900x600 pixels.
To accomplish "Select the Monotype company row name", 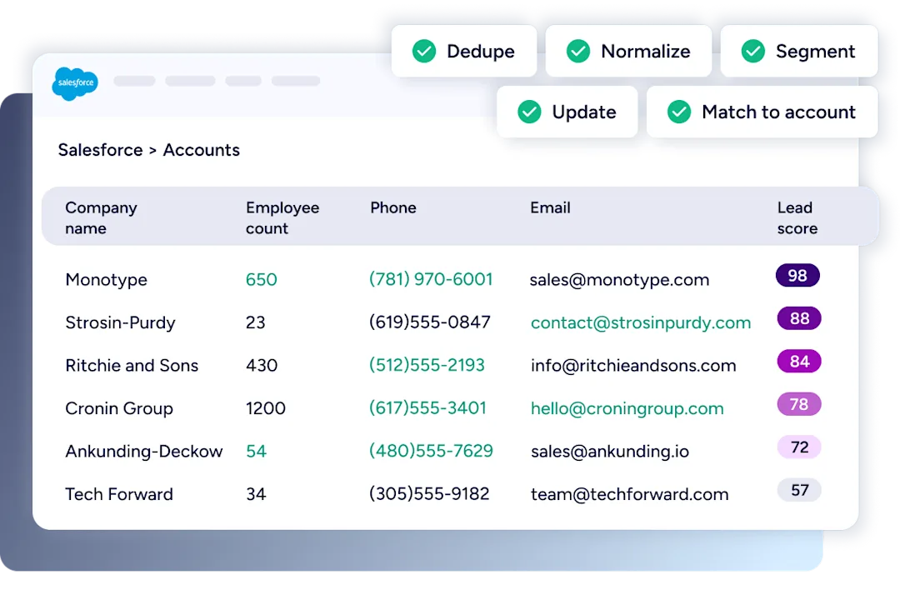I will pyautogui.click(x=106, y=280).
